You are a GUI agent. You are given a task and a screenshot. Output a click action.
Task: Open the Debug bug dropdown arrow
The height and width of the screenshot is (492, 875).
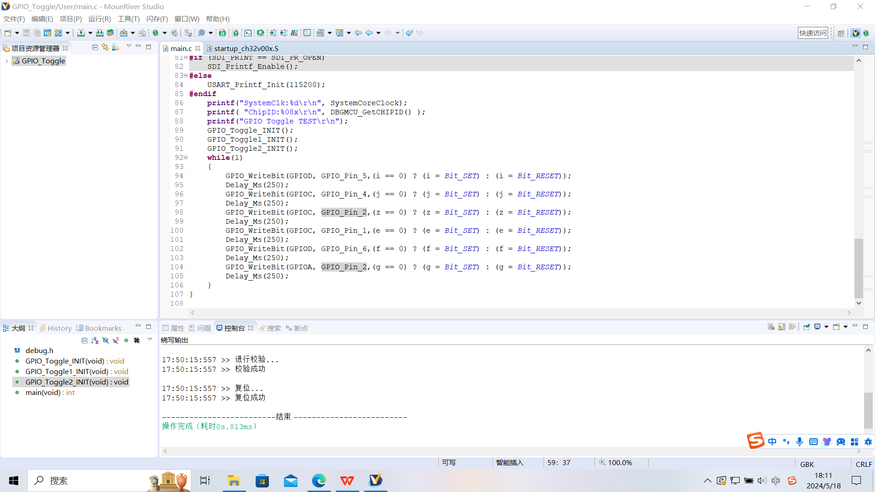click(x=165, y=33)
